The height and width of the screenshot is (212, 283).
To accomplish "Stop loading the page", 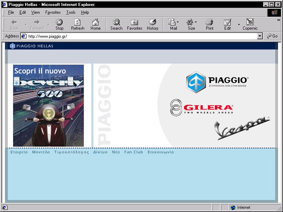I will [59, 24].
